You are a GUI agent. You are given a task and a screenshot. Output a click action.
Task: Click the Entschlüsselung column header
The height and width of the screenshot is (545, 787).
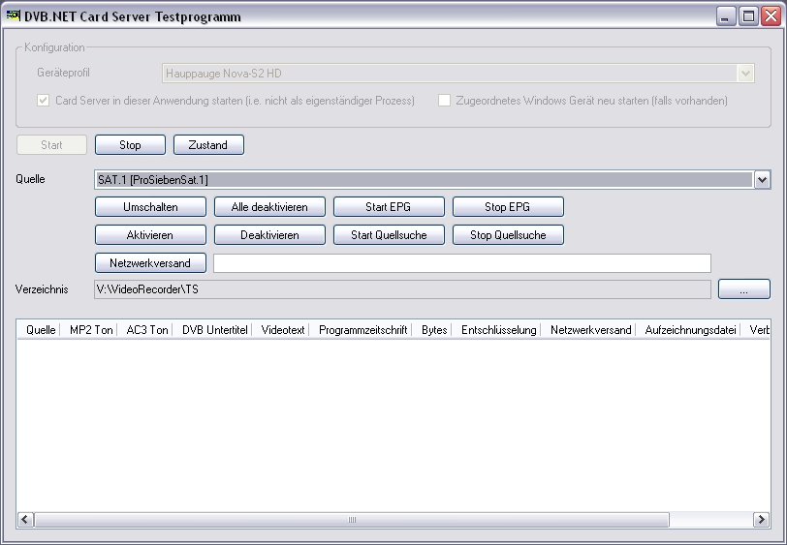pos(498,330)
